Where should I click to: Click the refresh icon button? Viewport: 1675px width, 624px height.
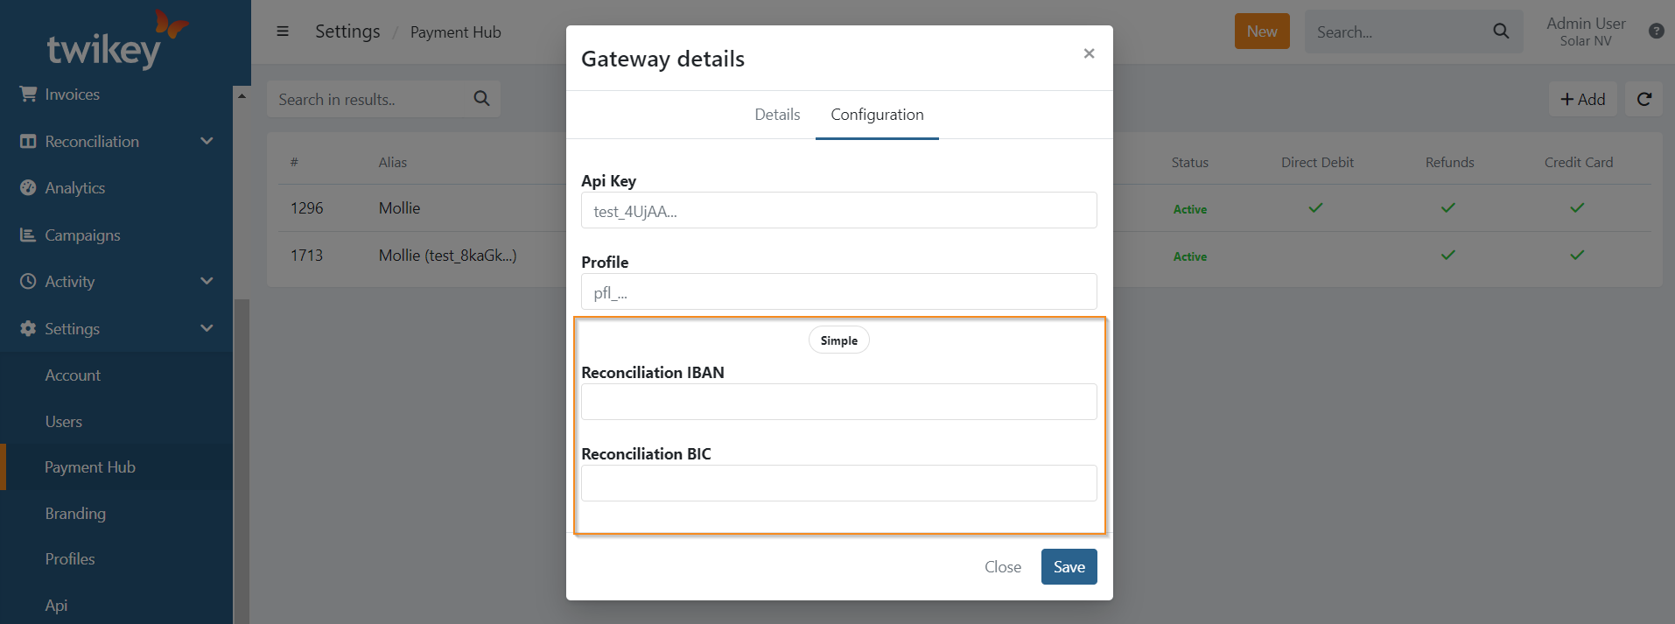tap(1644, 99)
